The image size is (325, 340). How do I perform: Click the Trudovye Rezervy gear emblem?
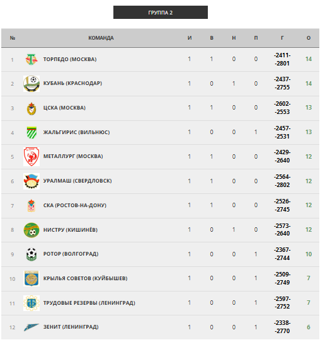pyautogui.click(x=31, y=303)
